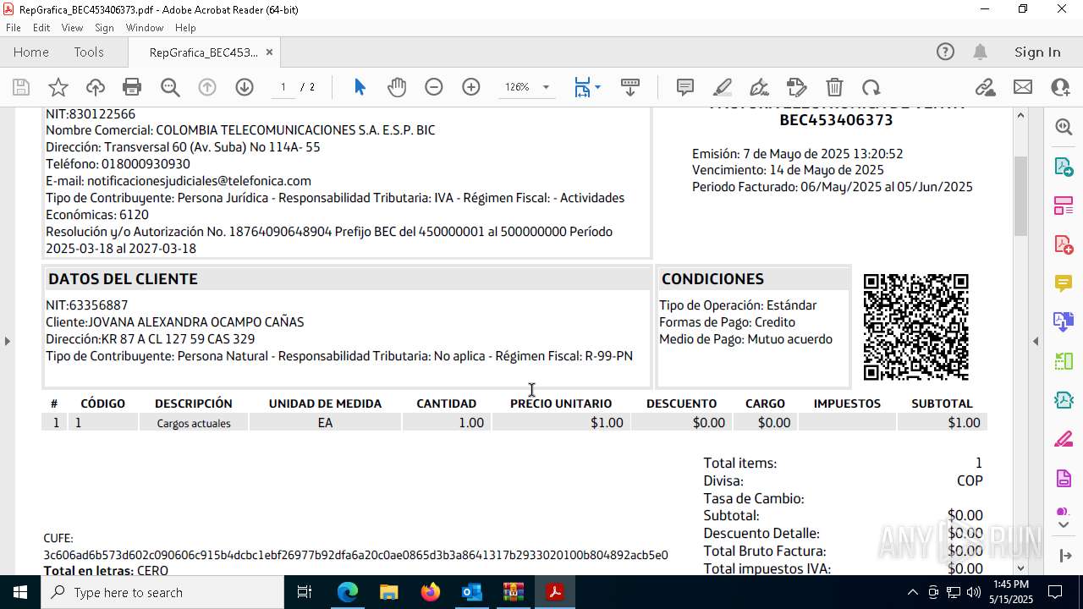
Task: Open the Sign menu
Action: click(x=104, y=28)
